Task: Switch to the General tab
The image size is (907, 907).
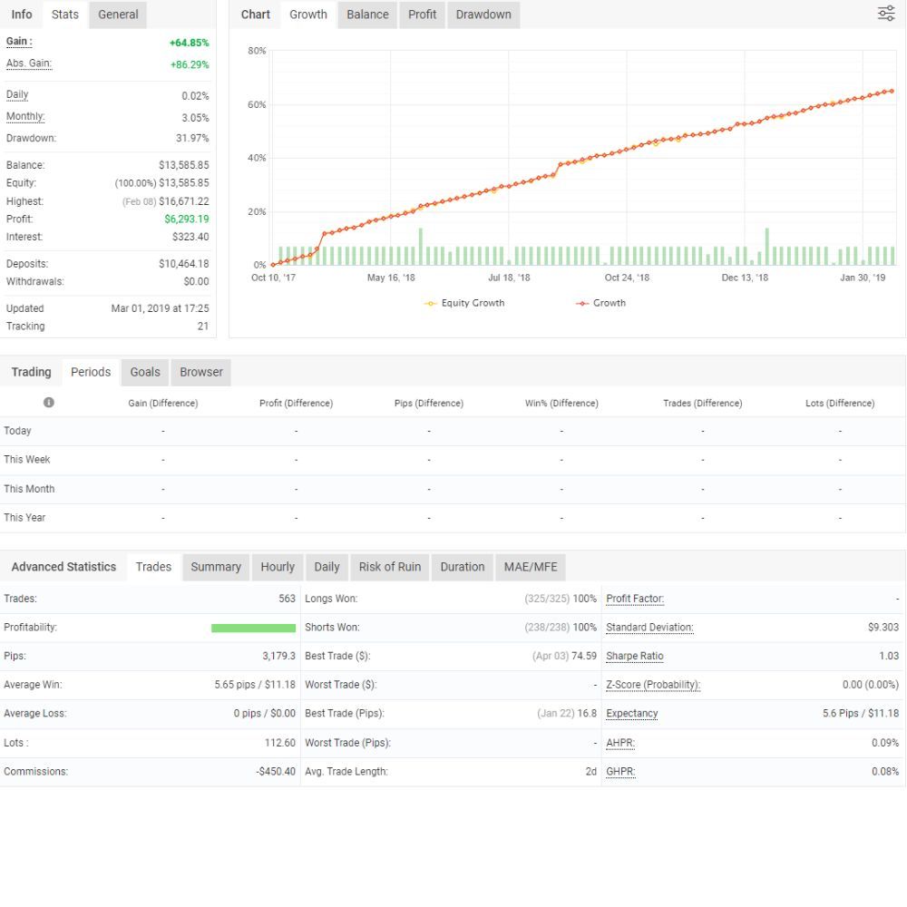Action: 118,15
